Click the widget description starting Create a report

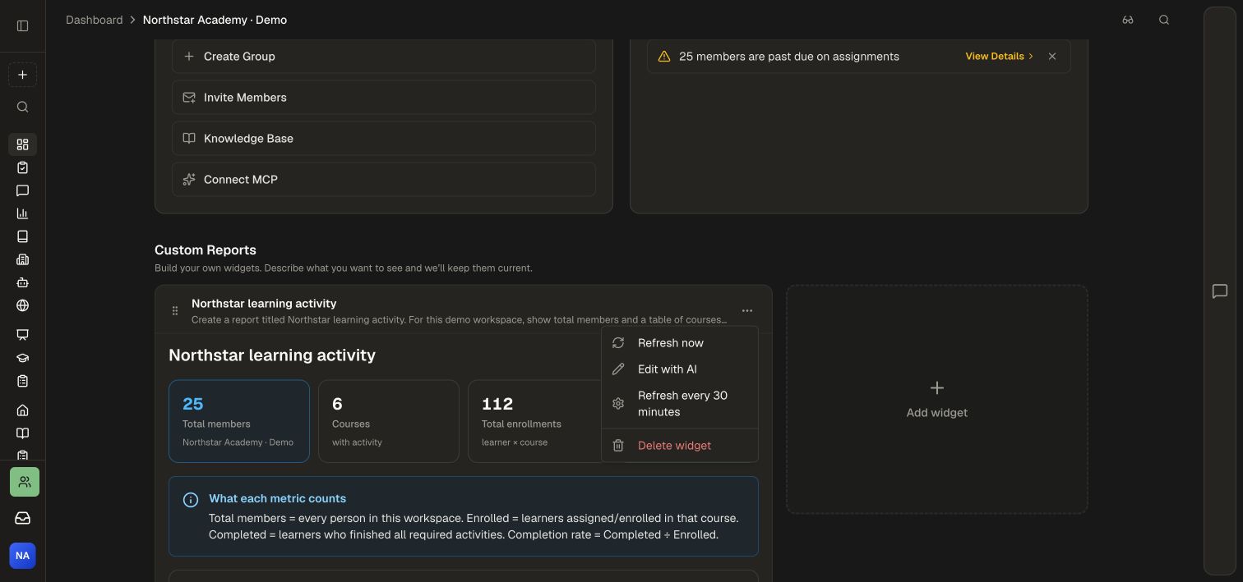pyautogui.click(x=459, y=319)
